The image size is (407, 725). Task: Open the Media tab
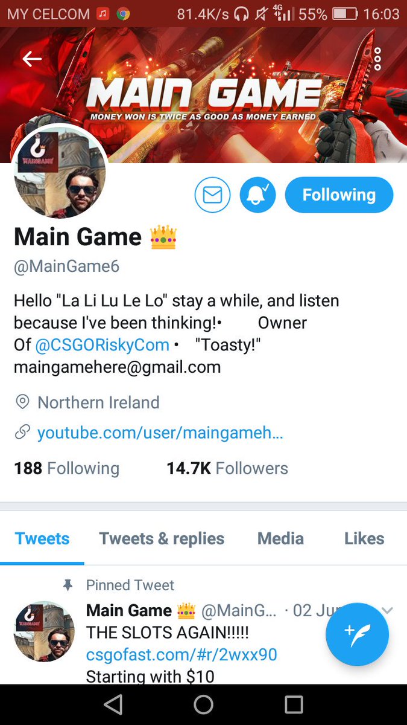pos(280,538)
